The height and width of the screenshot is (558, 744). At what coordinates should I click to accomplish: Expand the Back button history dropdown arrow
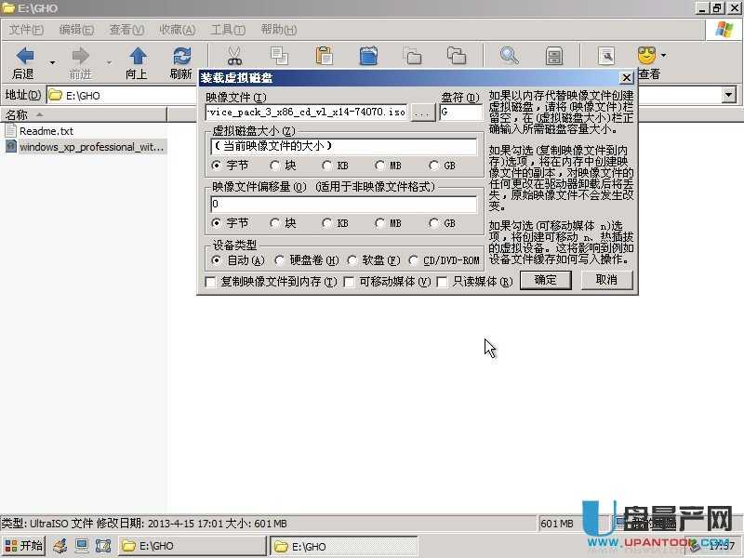(x=52, y=61)
